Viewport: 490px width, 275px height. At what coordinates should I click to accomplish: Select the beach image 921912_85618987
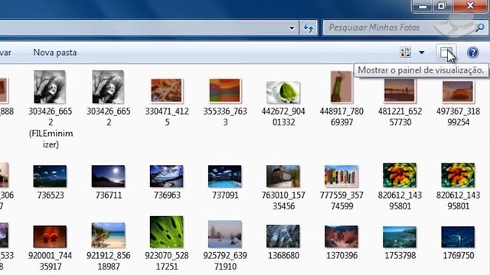[x=109, y=235]
